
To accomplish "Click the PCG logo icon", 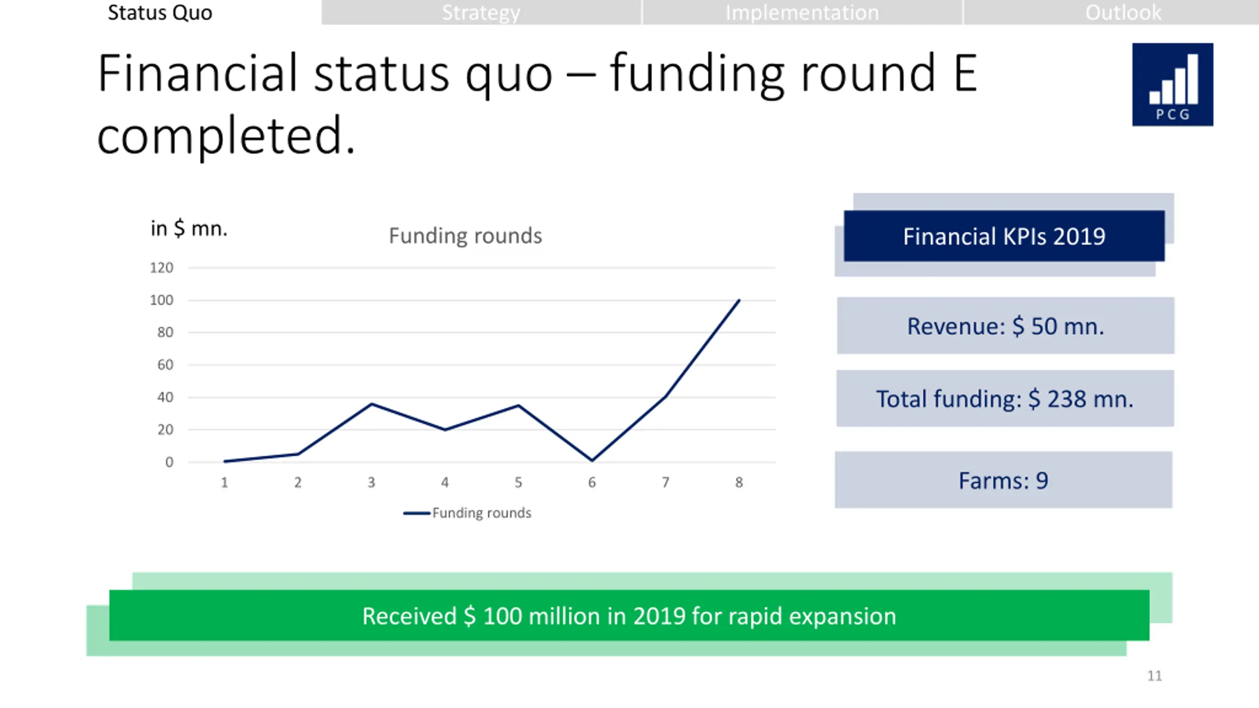I will pyautogui.click(x=1172, y=85).
